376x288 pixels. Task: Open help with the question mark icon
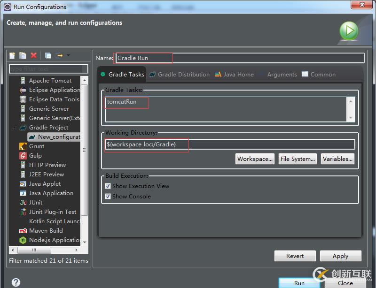coord(16,282)
